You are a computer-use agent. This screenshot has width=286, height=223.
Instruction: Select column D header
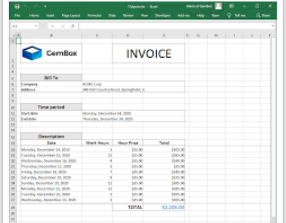128,35
